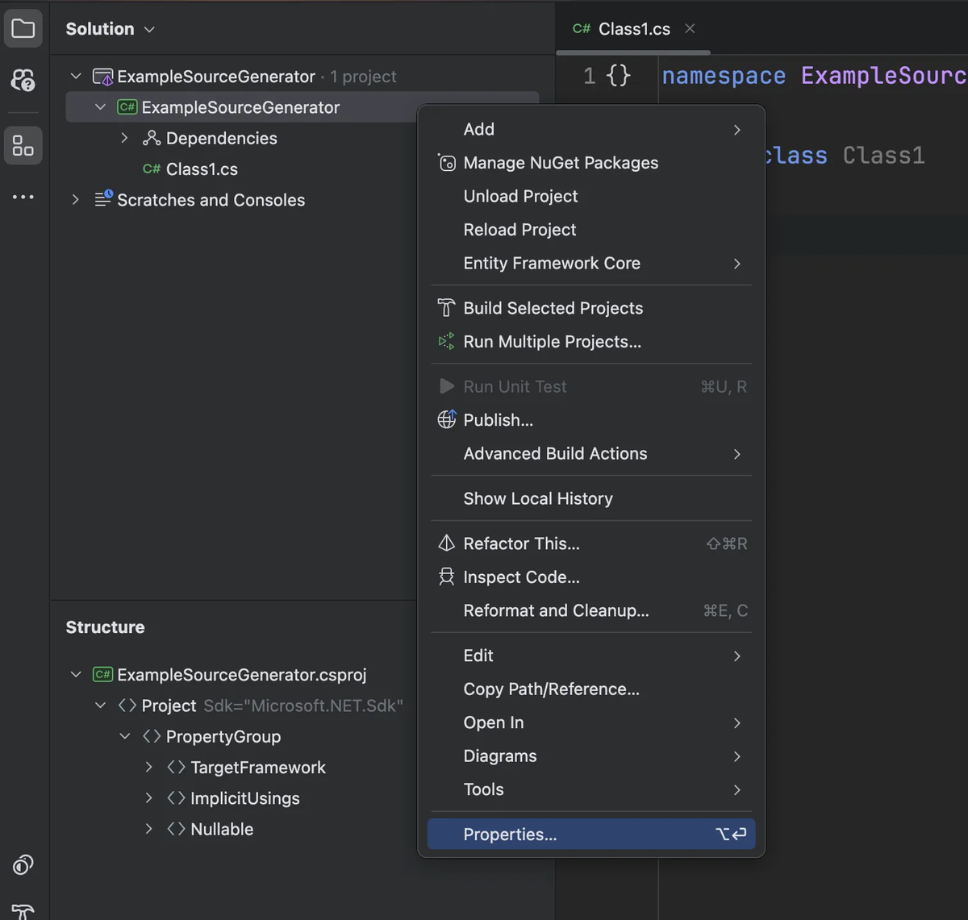The height and width of the screenshot is (920, 968).
Task: Click the inspect icon beside Inspect Code
Action: coord(447,577)
